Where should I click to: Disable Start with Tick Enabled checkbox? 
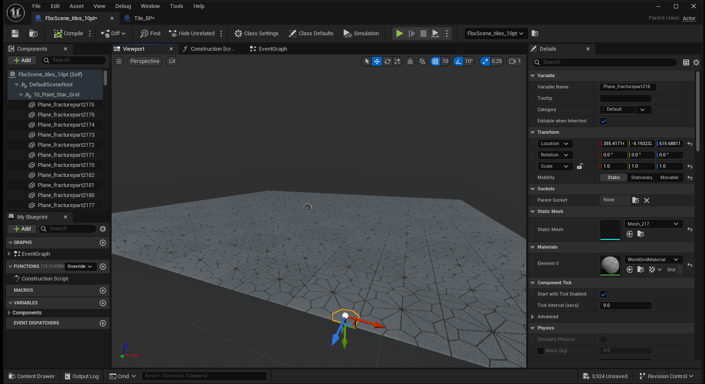603,294
